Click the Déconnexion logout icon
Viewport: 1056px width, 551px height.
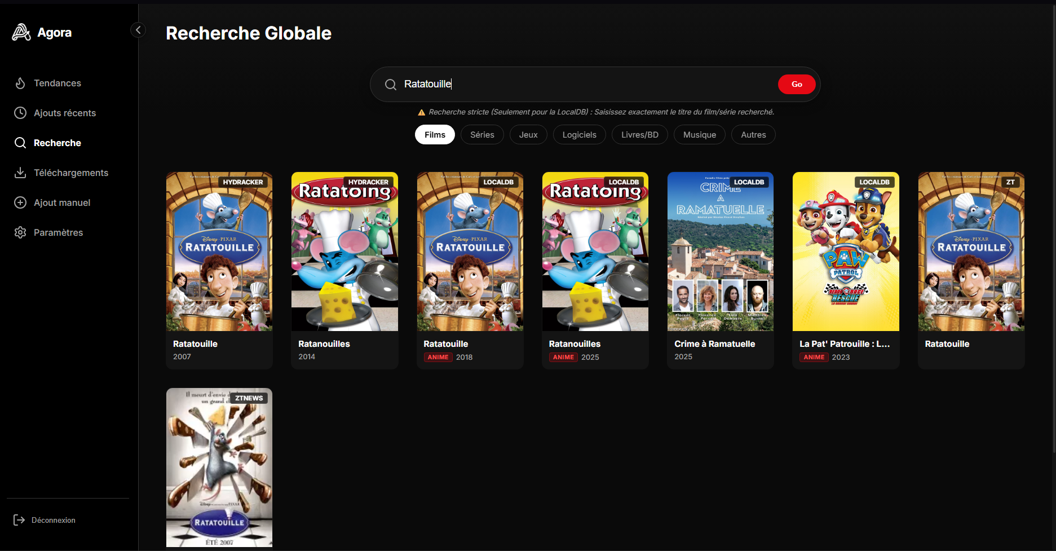[19, 520]
